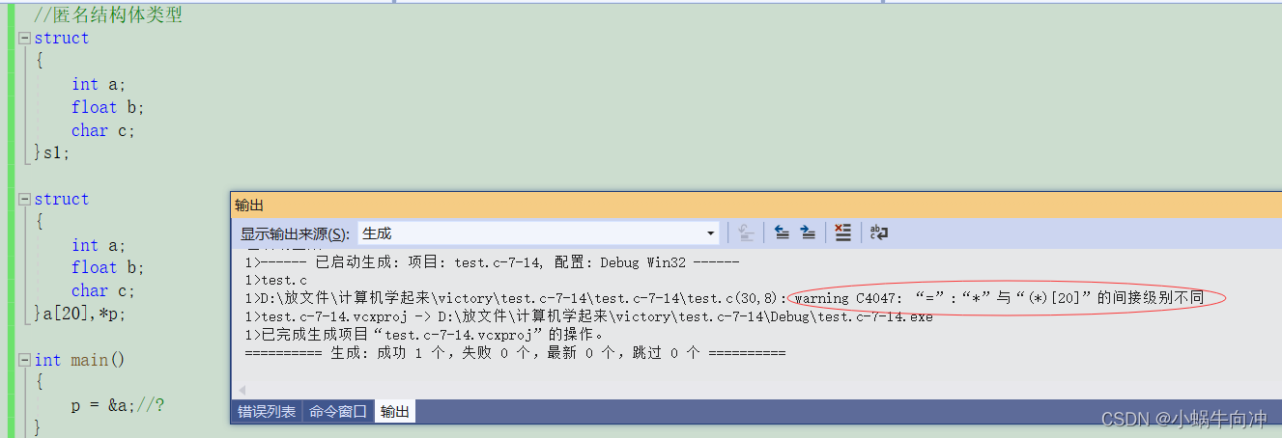Go to next message in output
Image resolution: width=1282 pixels, height=438 pixels.
[808, 233]
